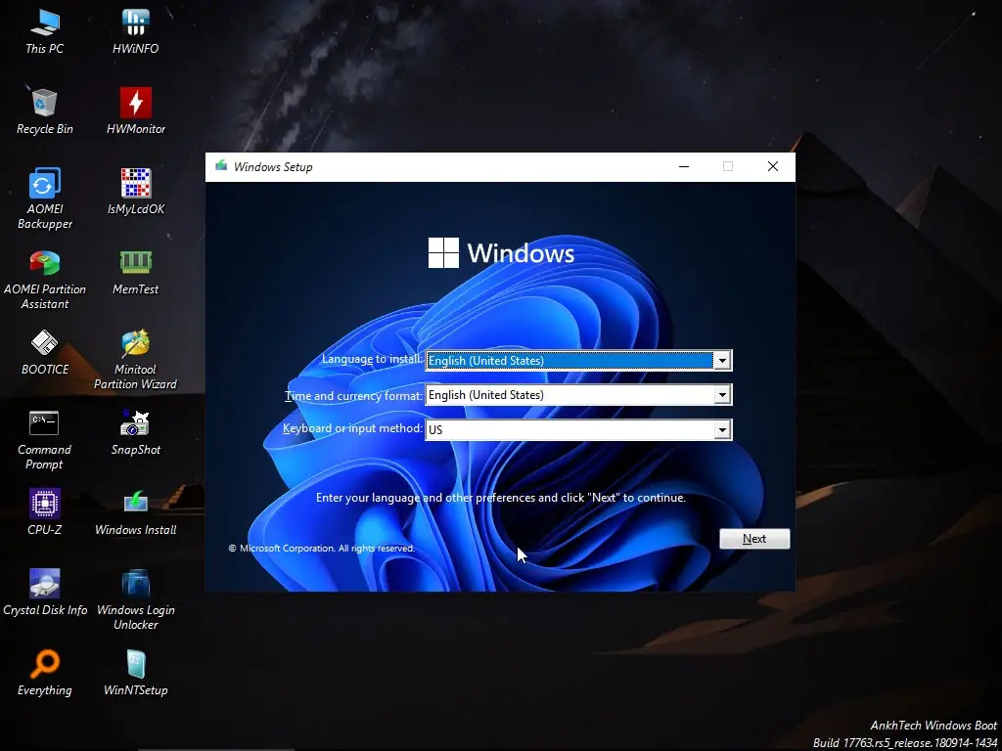Screen dimensions: 1002x751
Task: Click the Next button in Windows Setup
Action: [753, 539]
